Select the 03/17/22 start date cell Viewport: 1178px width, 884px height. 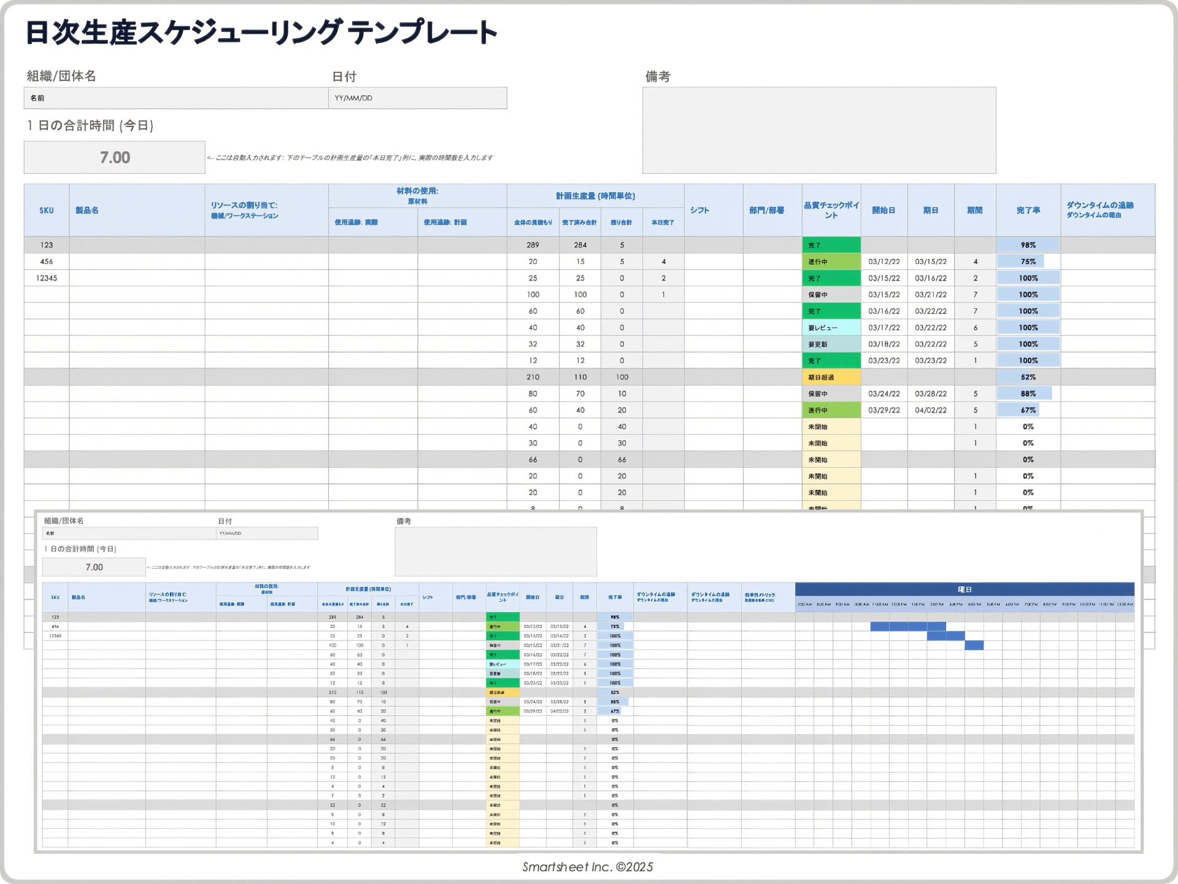click(x=884, y=328)
